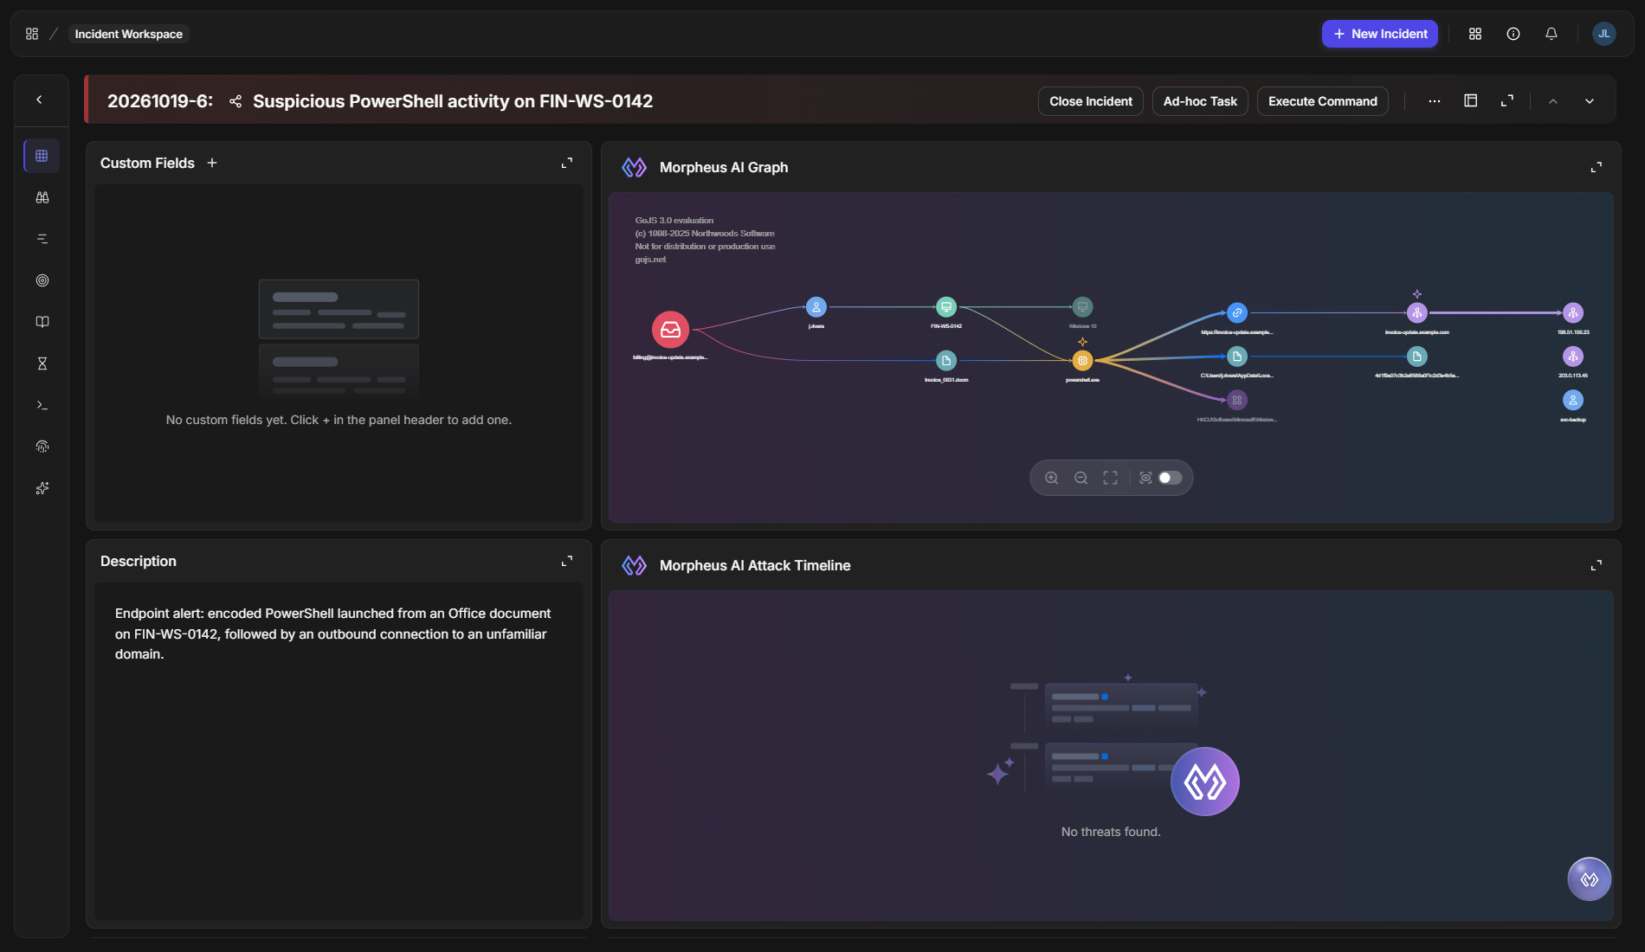This screenshot has width=1645, height=952.
Task: Select the 203.0.113.45 IP node
Action: pyautogui.click(x=1573, y=357)
